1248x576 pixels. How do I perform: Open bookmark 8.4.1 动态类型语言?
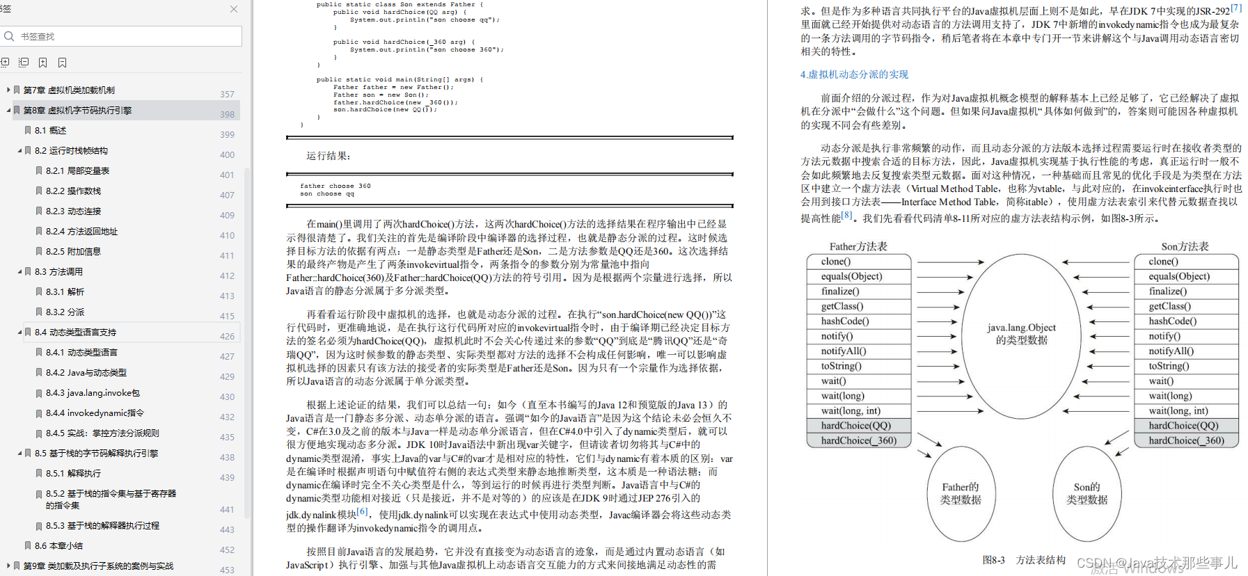(x=81, y=352)
